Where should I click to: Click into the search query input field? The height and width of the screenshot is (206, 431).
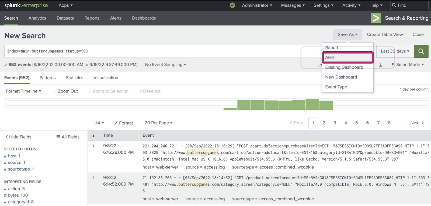pyautogui.click(x=151, y=51)
